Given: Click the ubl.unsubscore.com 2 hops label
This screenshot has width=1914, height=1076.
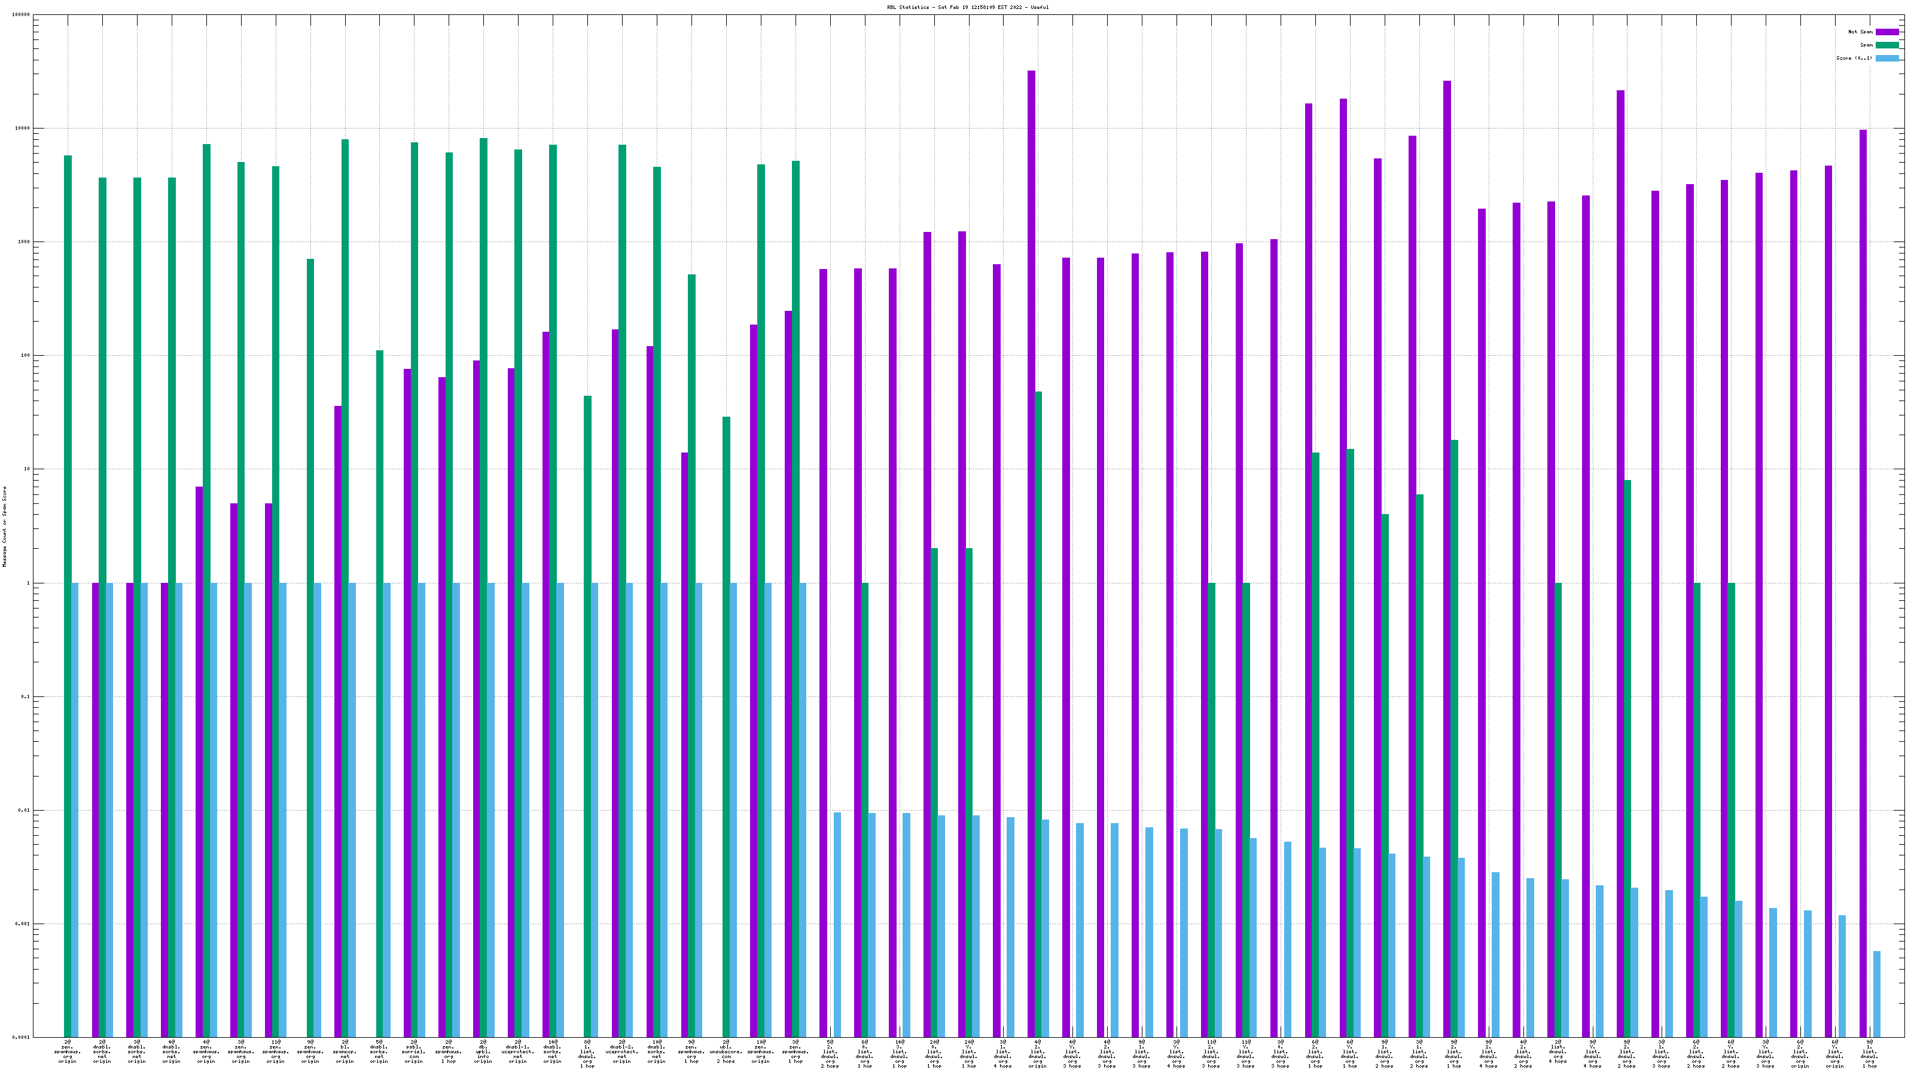Looking at the screenshot, I should click(x=726, y=1051).
